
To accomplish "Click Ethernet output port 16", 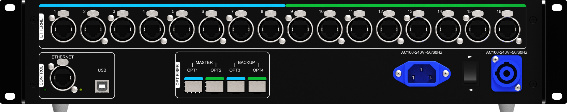I will (x=507, y=30).
